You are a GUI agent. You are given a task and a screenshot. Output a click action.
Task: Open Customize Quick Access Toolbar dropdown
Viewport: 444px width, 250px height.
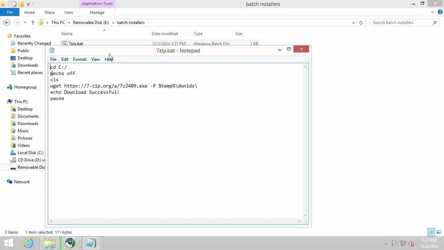click(28, 4)
